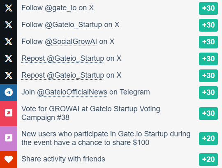The height and width of the screenshot is (168, 222).
Task: Click the white heart share icon
Action: pyautogui.click(x=9, y=159)
